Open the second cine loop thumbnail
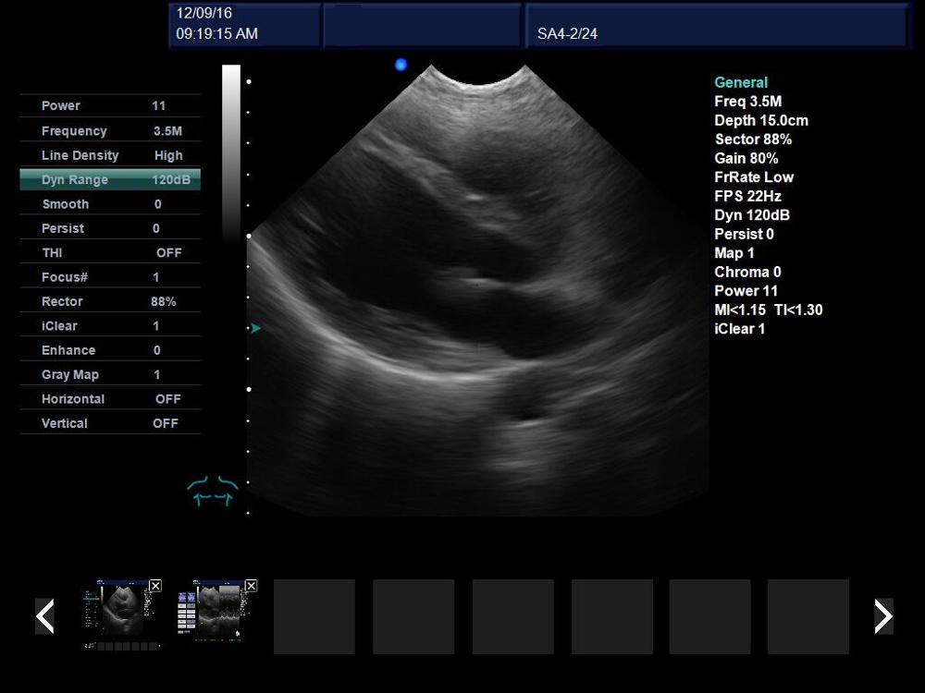Viewport: 925px width, 693px height. [x=215, y=615]
